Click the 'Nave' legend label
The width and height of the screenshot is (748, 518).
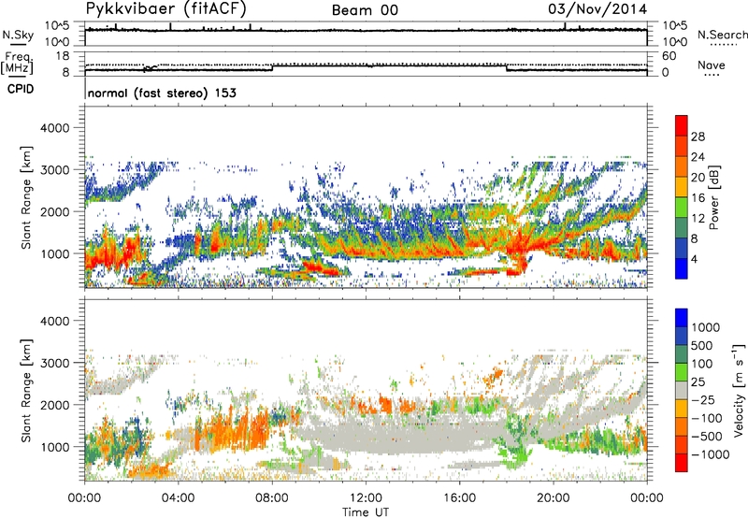pos(712,65)
